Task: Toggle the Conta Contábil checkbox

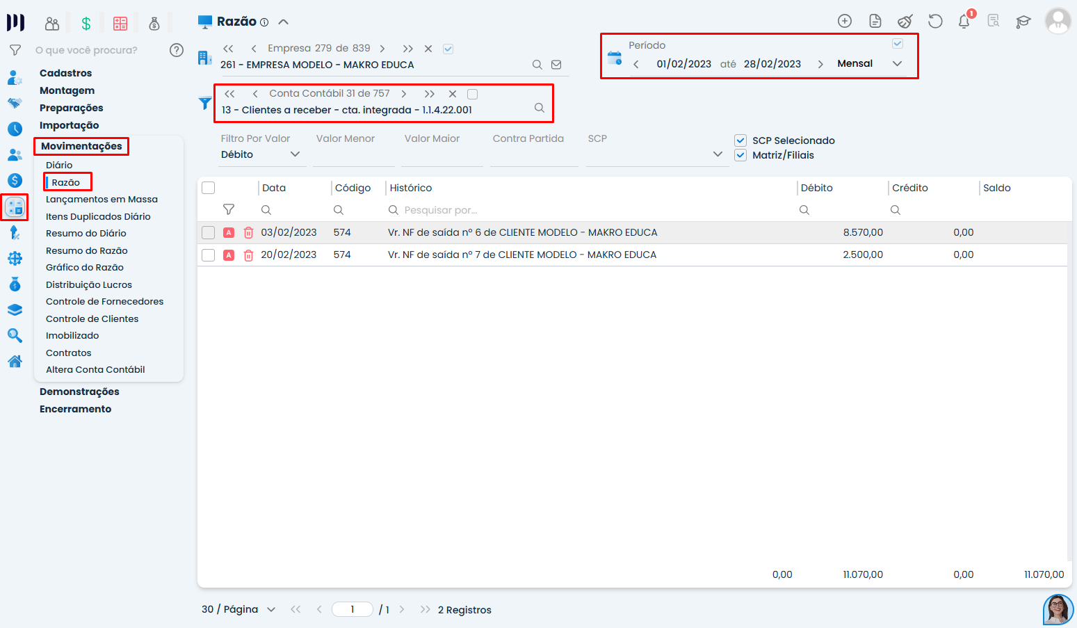Action: 472,94
